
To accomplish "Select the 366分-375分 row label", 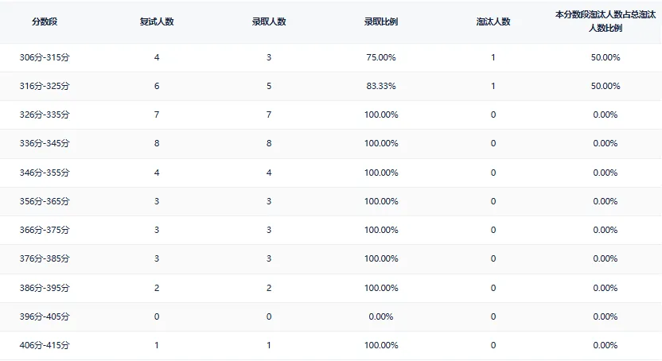I will 45,230.
